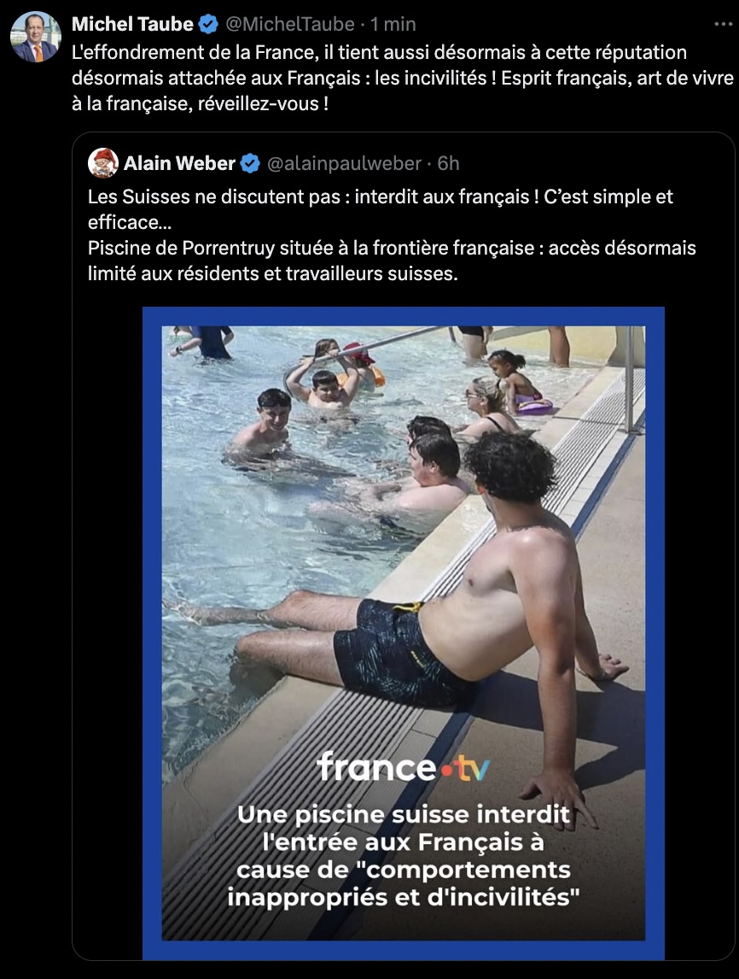Click the 6h timestamp on quoted tweet

(x=448, y=163)
